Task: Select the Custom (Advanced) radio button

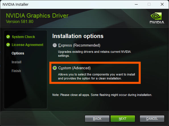Action: [55, 68]
